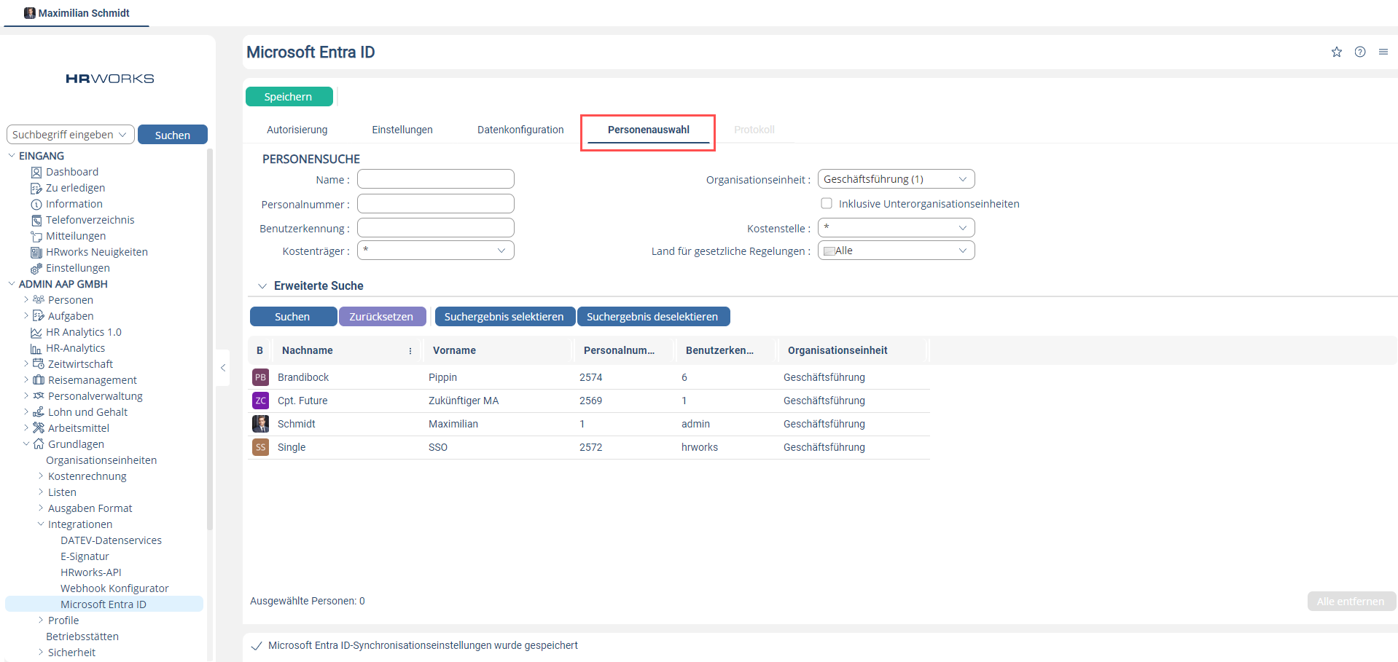
Task: Click the green Speichern button
Action: [x=289, y=97]
